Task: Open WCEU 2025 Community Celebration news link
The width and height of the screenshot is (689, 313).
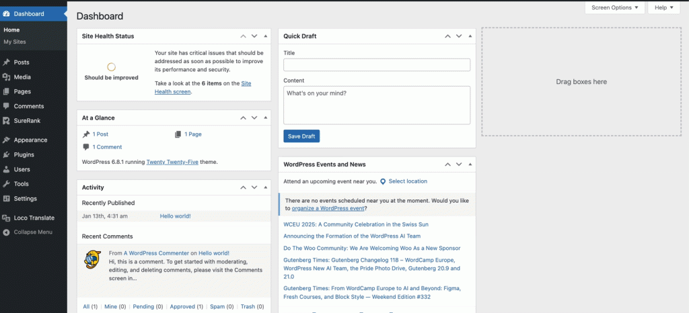Action: [x=356, y=224]
